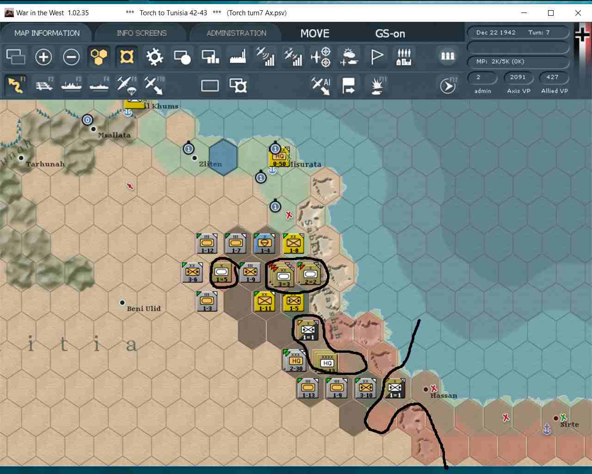This screenshot has height=474, width=592.
Task: Switch to the INFO SCREENS tab
Action: tap(142, 33)
